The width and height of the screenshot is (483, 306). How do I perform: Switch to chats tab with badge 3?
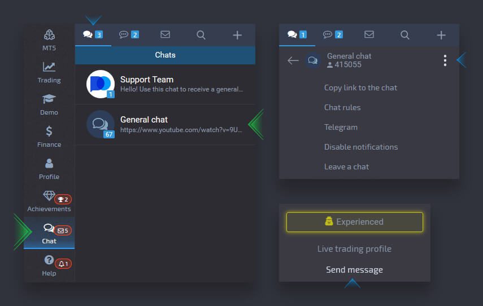(93, 35)
